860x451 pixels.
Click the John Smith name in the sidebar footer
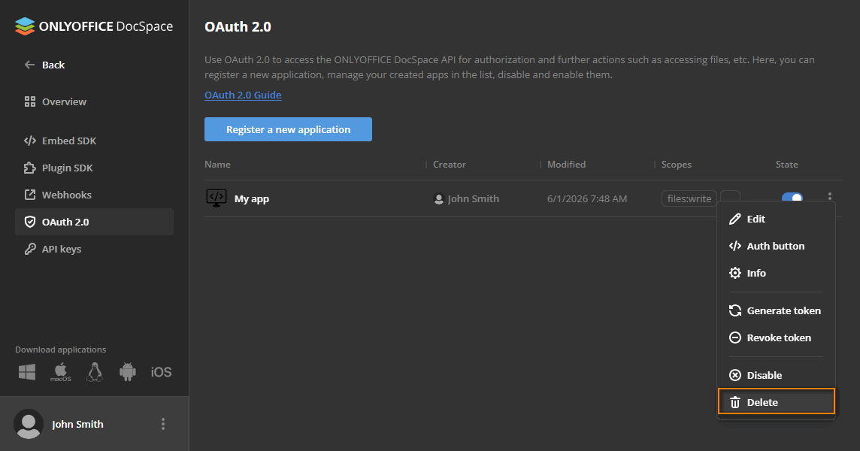coord(77,424)
